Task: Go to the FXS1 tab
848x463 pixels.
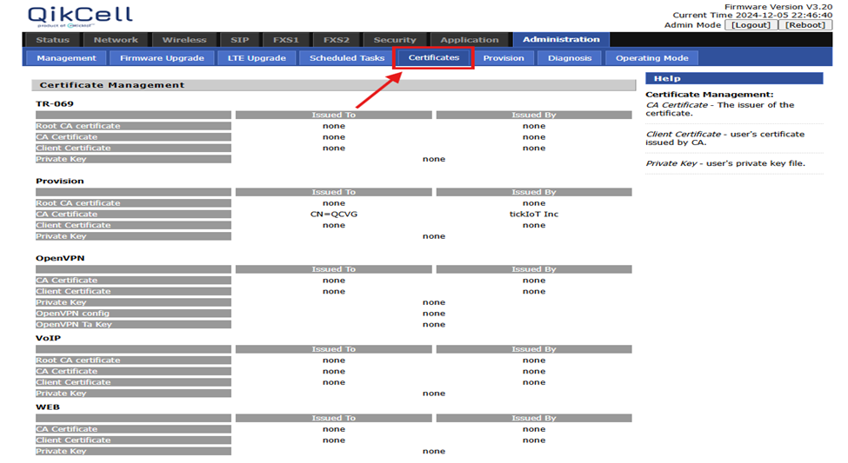Action: 286,40
